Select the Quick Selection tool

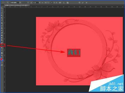point(2,15)
